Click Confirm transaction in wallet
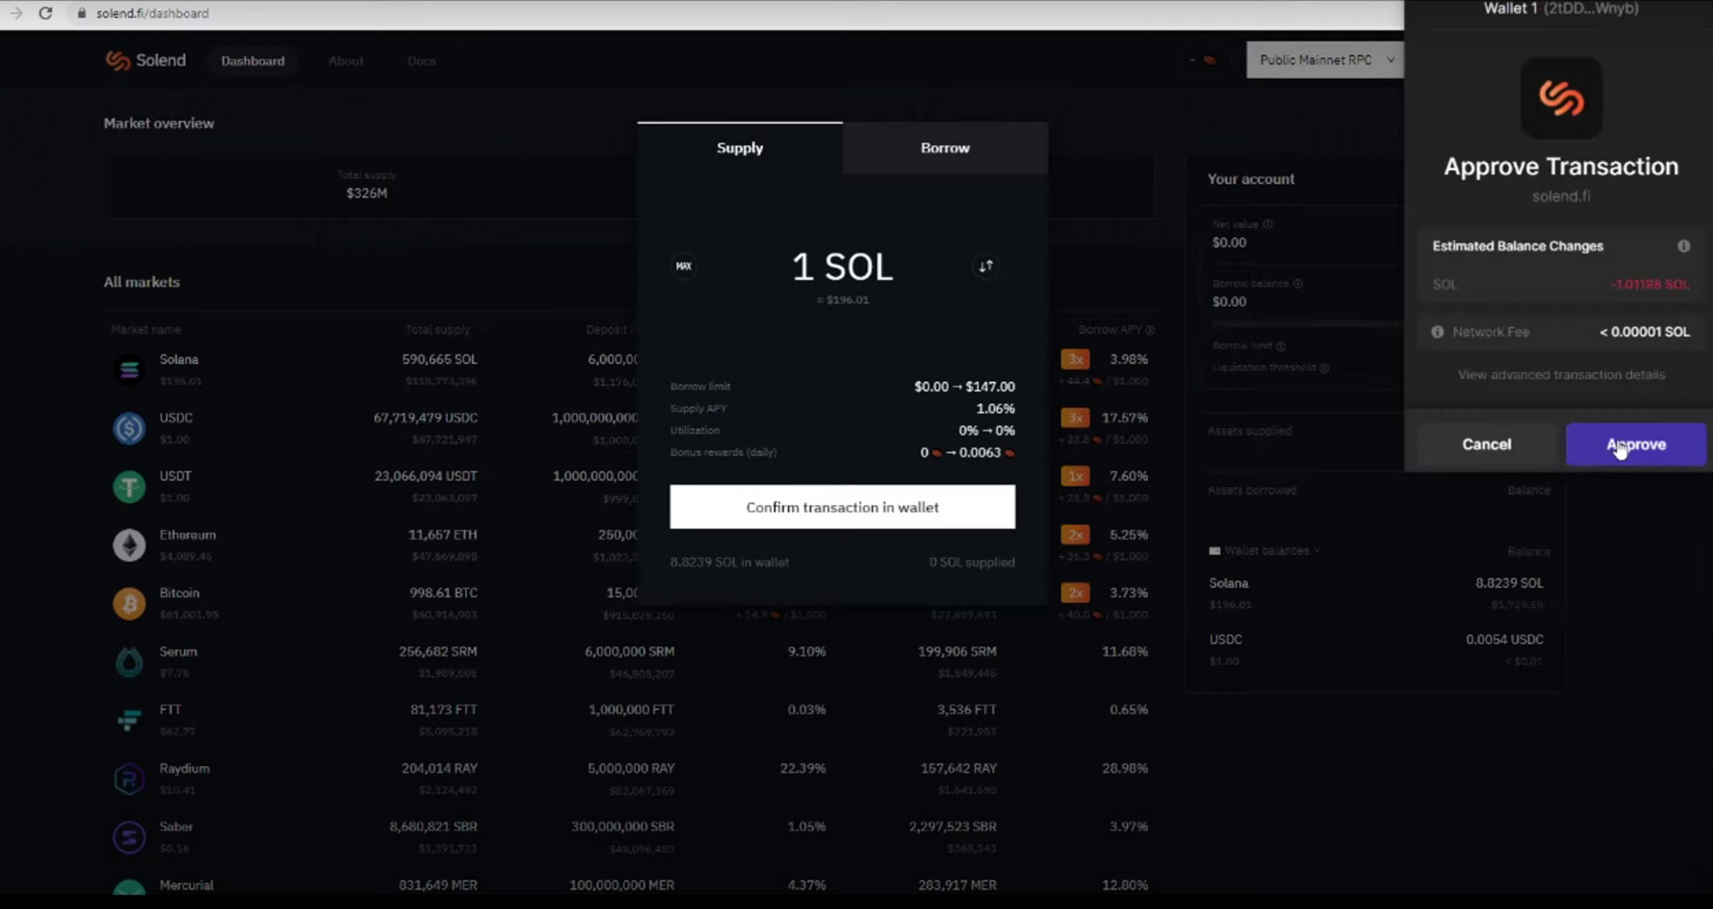1713x909 pixels. (842, 506)
